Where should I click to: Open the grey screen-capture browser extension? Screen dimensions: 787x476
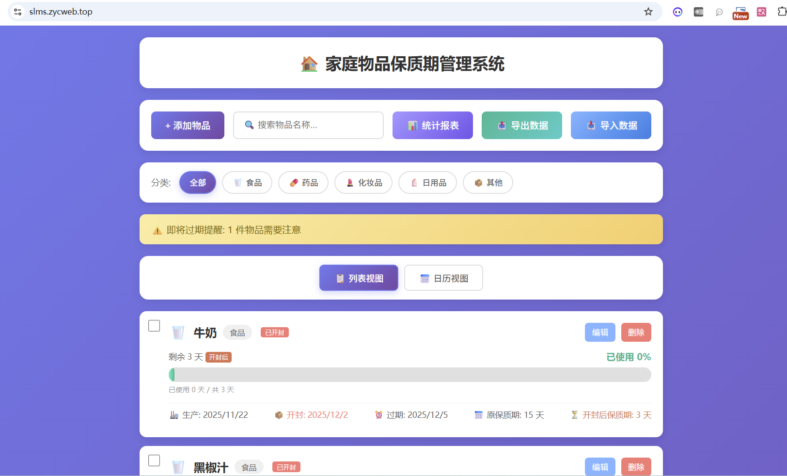click(x=698, y=12)
